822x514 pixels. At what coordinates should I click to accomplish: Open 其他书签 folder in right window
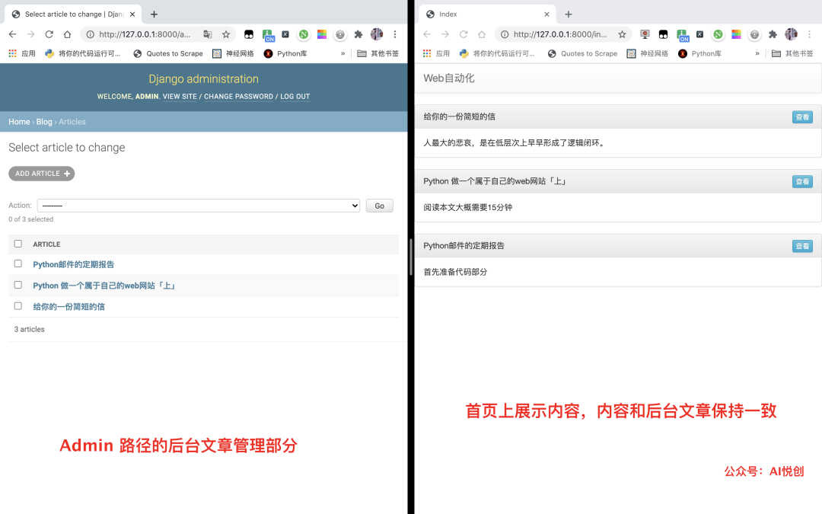click(792, 53)
